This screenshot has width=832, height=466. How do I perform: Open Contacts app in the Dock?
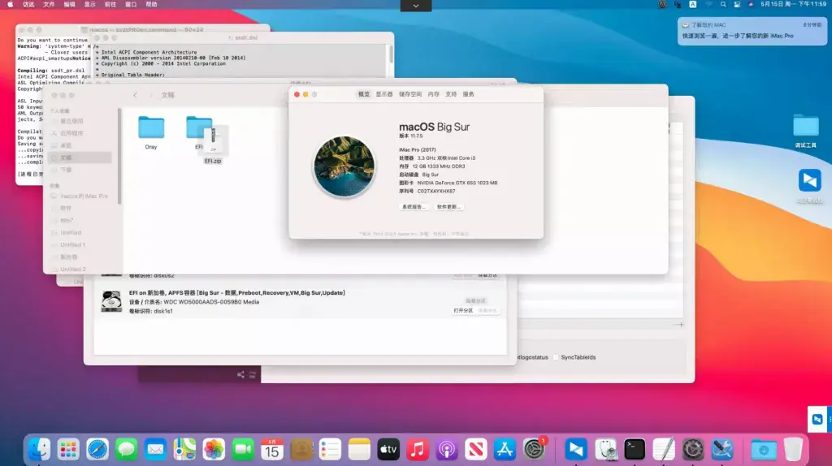click(x=301, y=450)
